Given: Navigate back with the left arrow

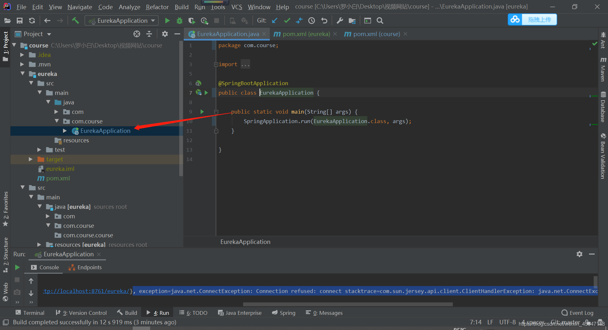Looking at the screenshot, I should [x=47, y=21].
